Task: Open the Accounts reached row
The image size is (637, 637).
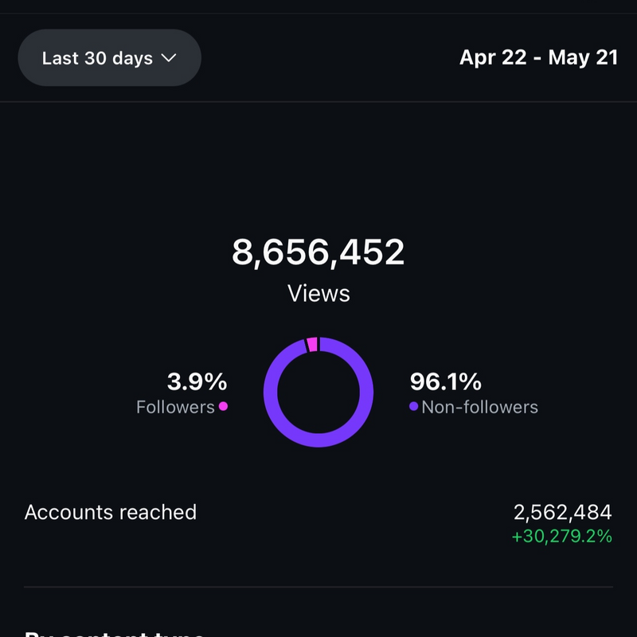Action: tap(111, 512)
